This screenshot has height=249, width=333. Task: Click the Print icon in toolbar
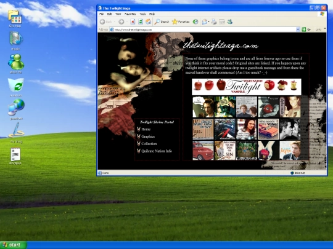pyautogui.click(x=214, y=22)
